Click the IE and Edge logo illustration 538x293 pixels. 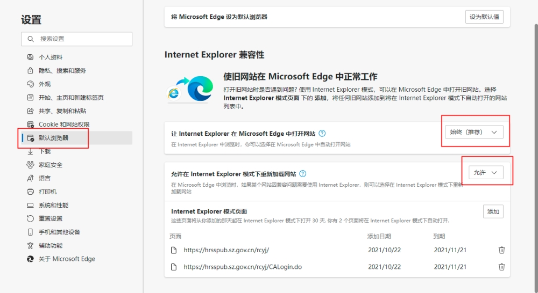pos(190,89)
